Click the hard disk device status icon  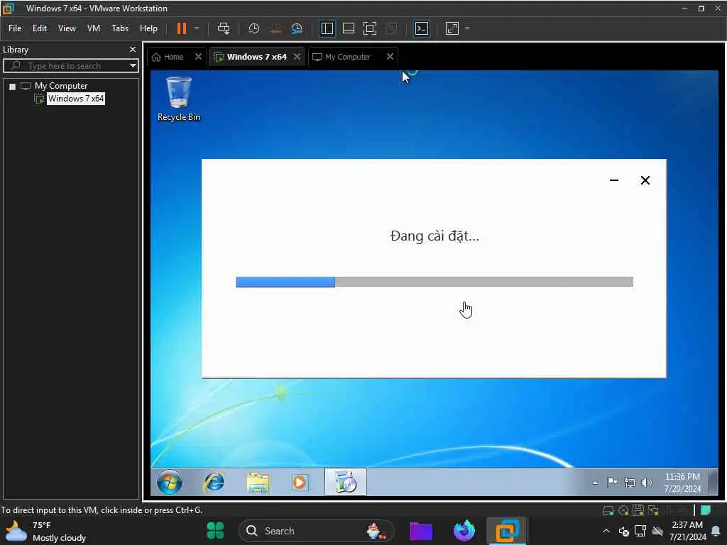(x=608, y=511)
